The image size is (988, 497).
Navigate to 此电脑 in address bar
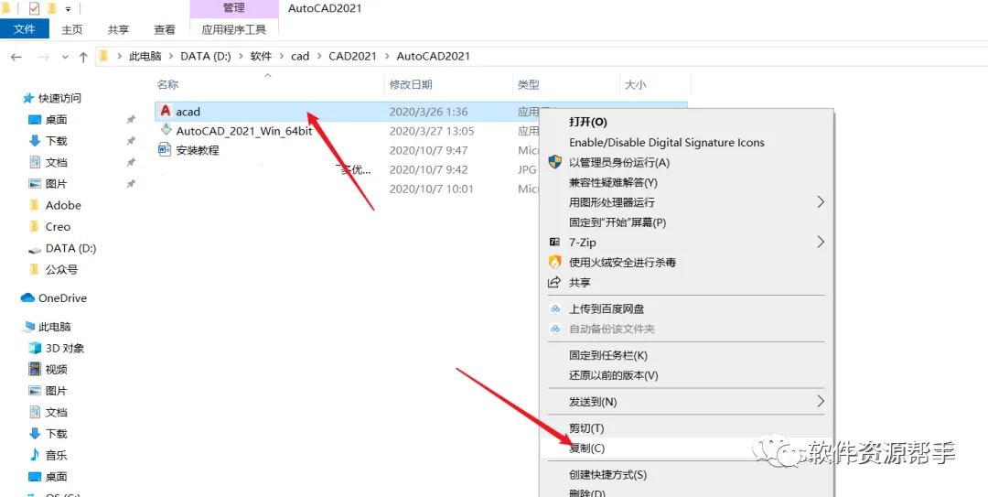tap(145, 56)
